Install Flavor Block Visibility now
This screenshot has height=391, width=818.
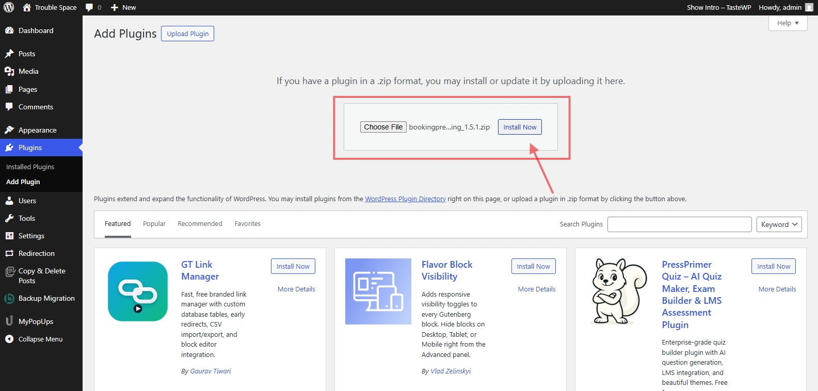click(534, 266)
